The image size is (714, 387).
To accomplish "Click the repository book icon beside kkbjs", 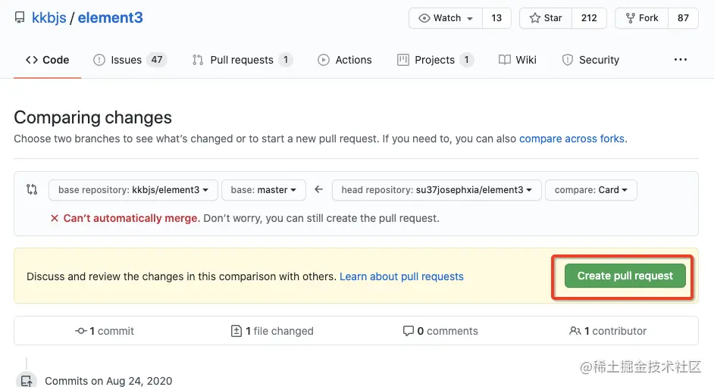I will point(20,18).
